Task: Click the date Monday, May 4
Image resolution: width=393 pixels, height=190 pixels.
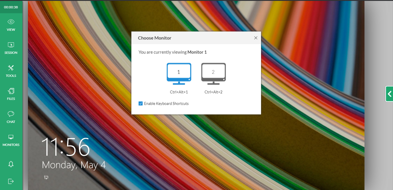Action: pos(74,165)
